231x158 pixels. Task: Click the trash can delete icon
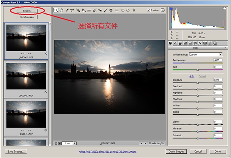(134, 10)
